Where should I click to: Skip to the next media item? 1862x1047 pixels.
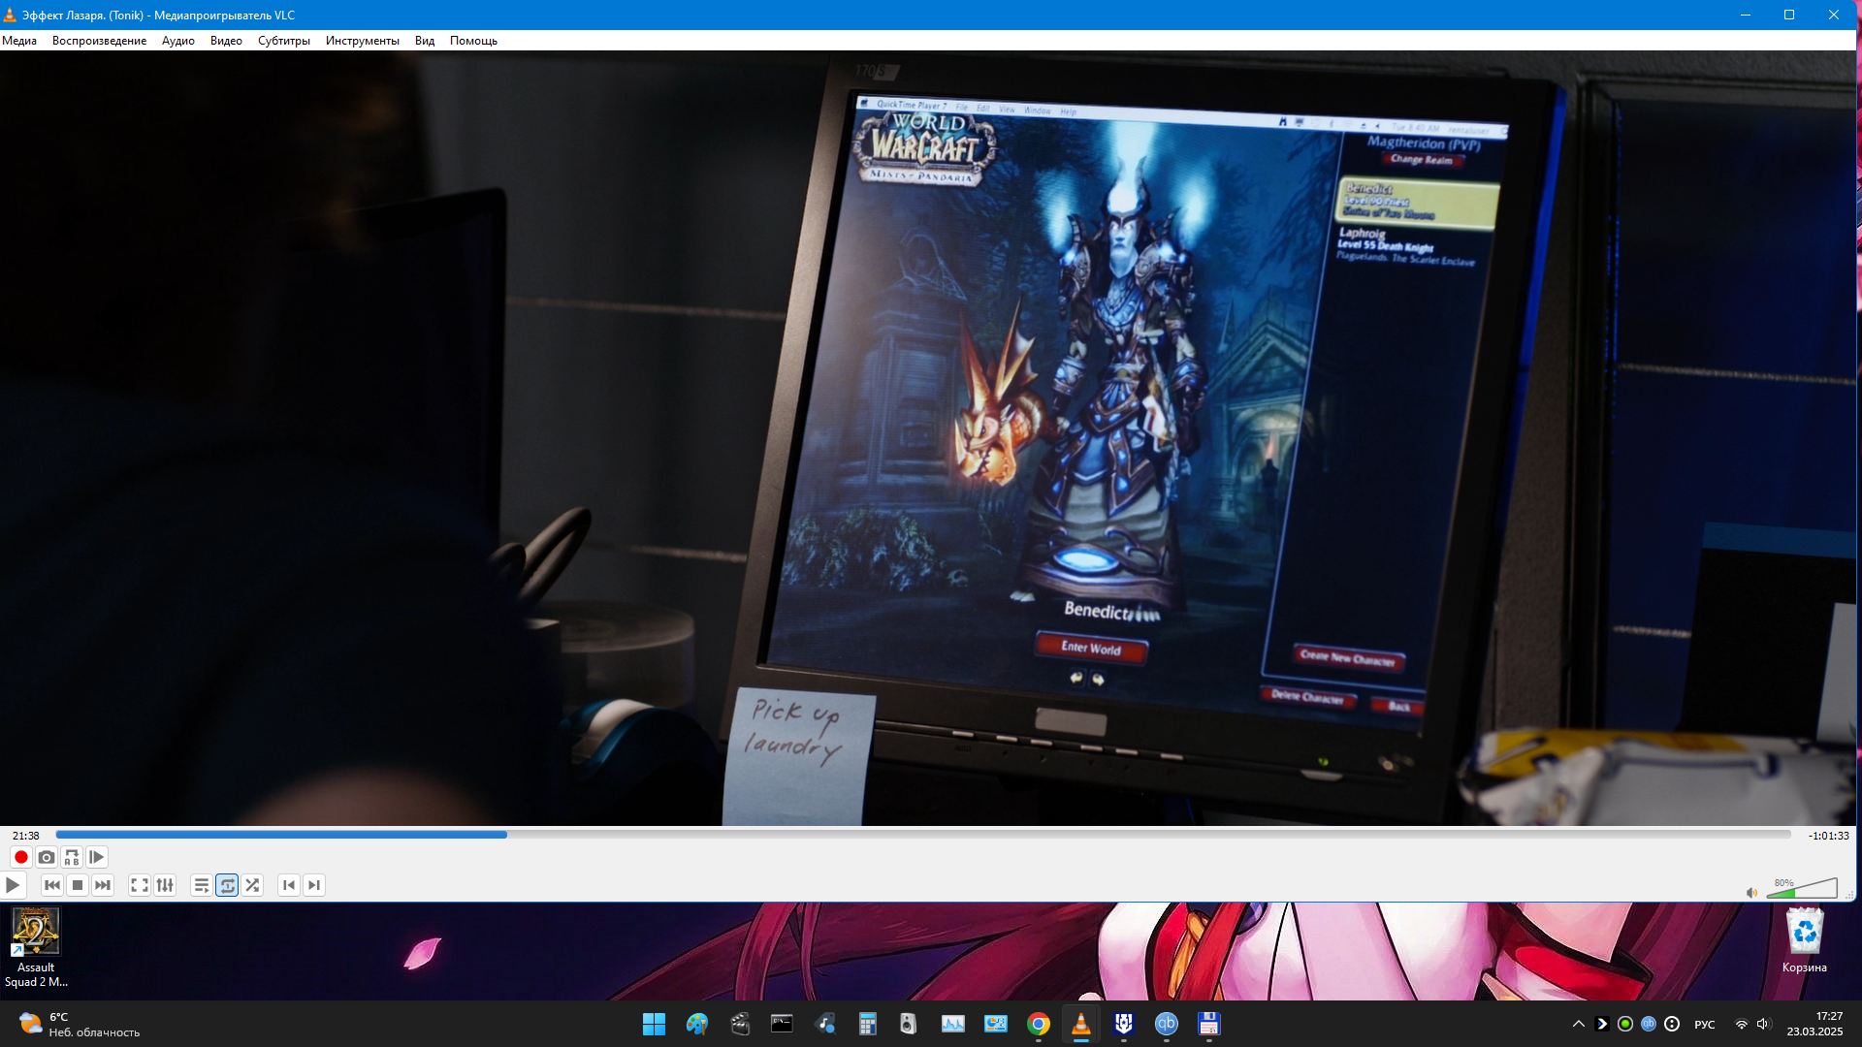click(103, 885)
